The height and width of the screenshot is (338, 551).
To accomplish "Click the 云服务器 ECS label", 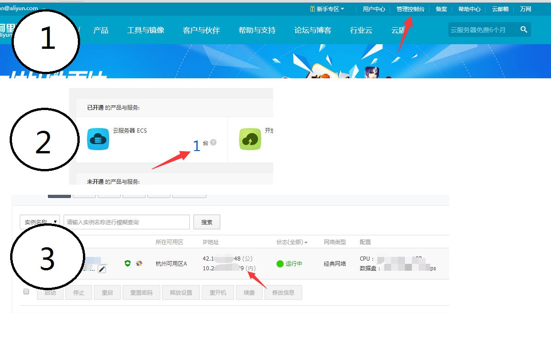I will click(x=129, y=130).
